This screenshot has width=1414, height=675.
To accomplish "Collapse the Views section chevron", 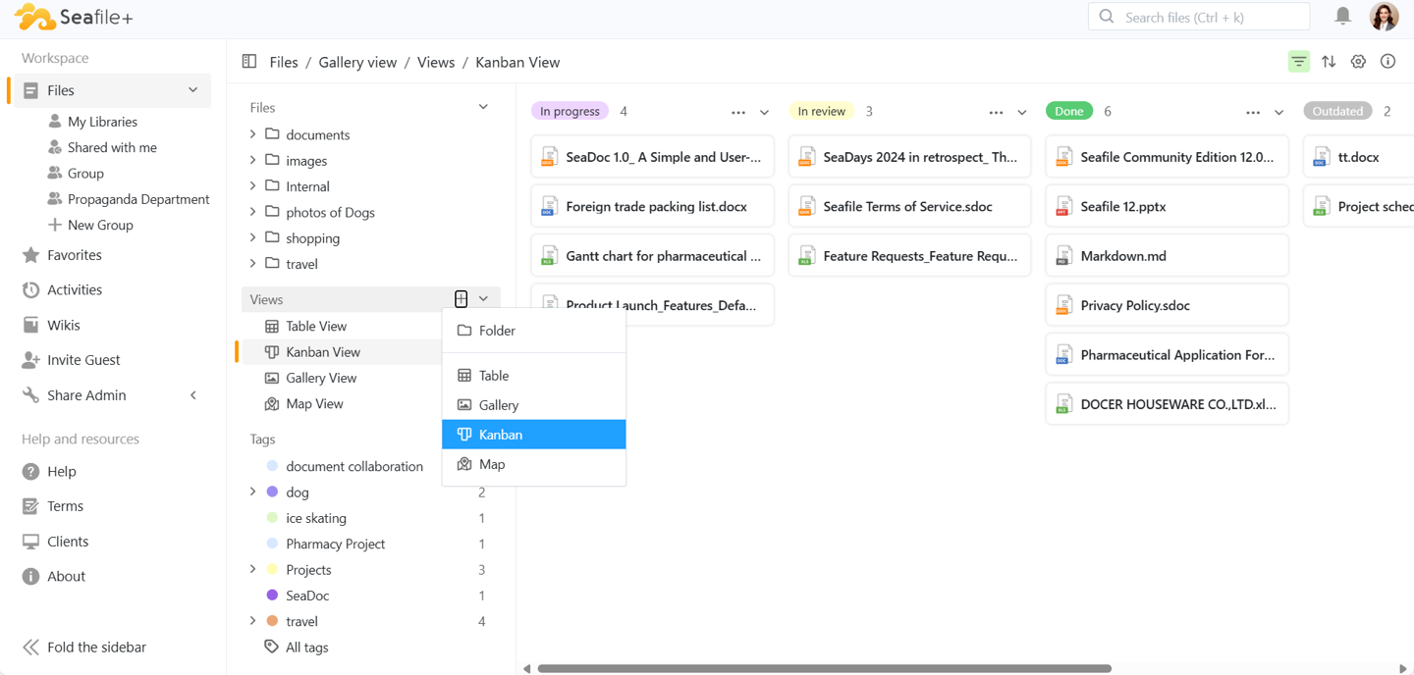I will pos(484,299).
